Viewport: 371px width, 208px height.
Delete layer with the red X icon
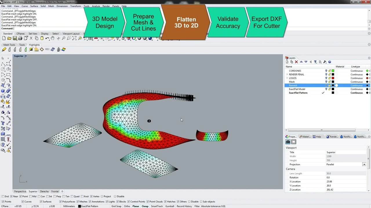(296, 62)
